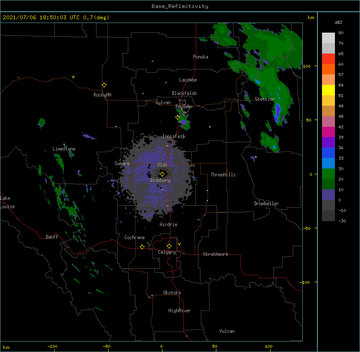Click the yellow diamond marker above Calgary label
The width and height of the screenshot is (360, 352).
[169, 246]
